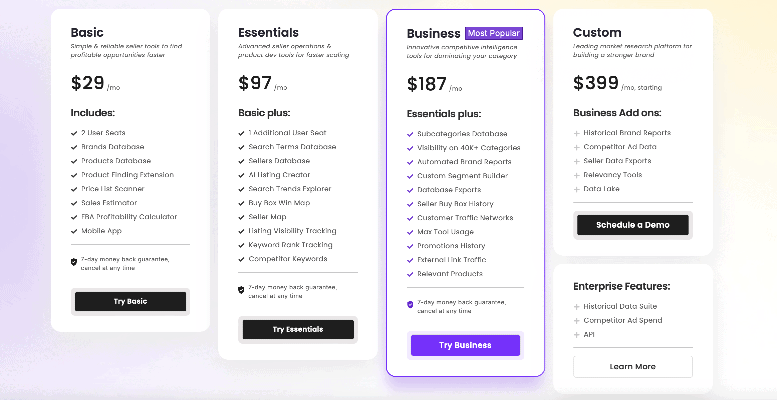Click the shield icon in Basic plan
777x400 pixels.
[x=74, y=262]
